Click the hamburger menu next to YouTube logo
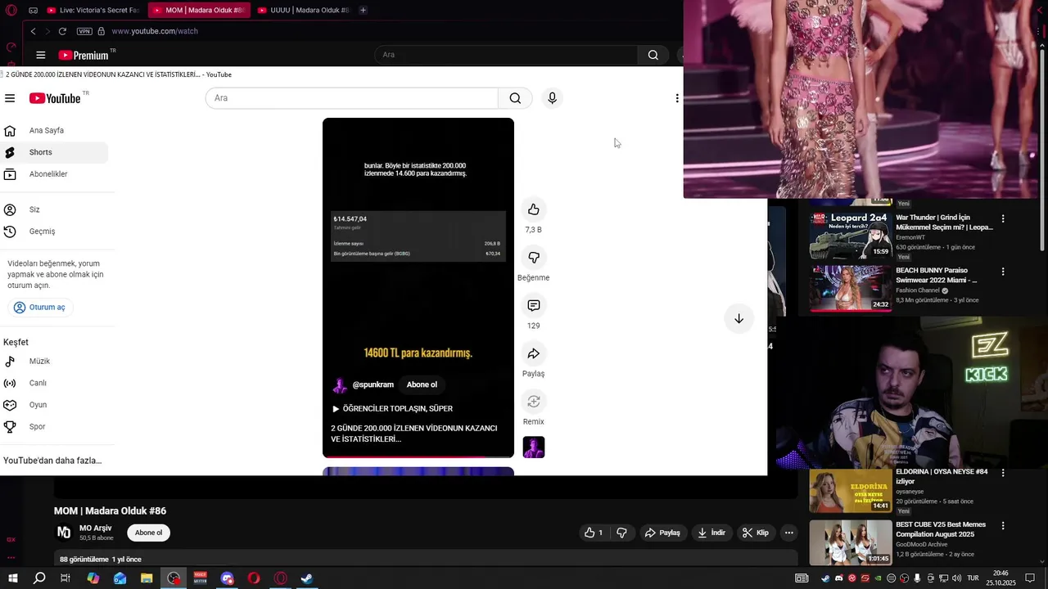Viewport: 1048px width, 589px height. 10,98
